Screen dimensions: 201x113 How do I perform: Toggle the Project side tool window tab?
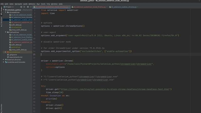1,11
